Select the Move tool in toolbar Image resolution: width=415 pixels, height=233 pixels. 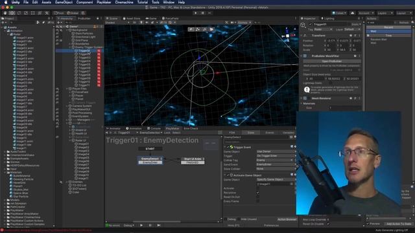12,13
